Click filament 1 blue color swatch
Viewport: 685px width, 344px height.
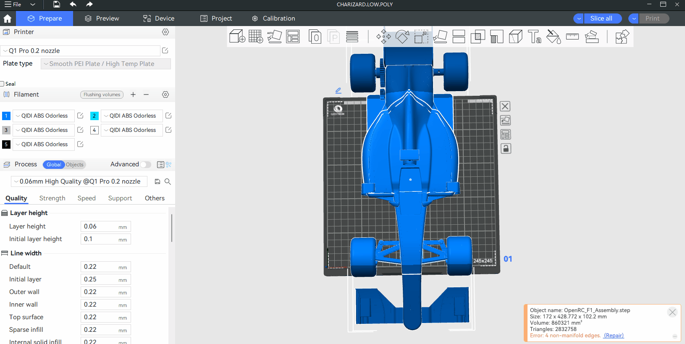tap(6, 116)
